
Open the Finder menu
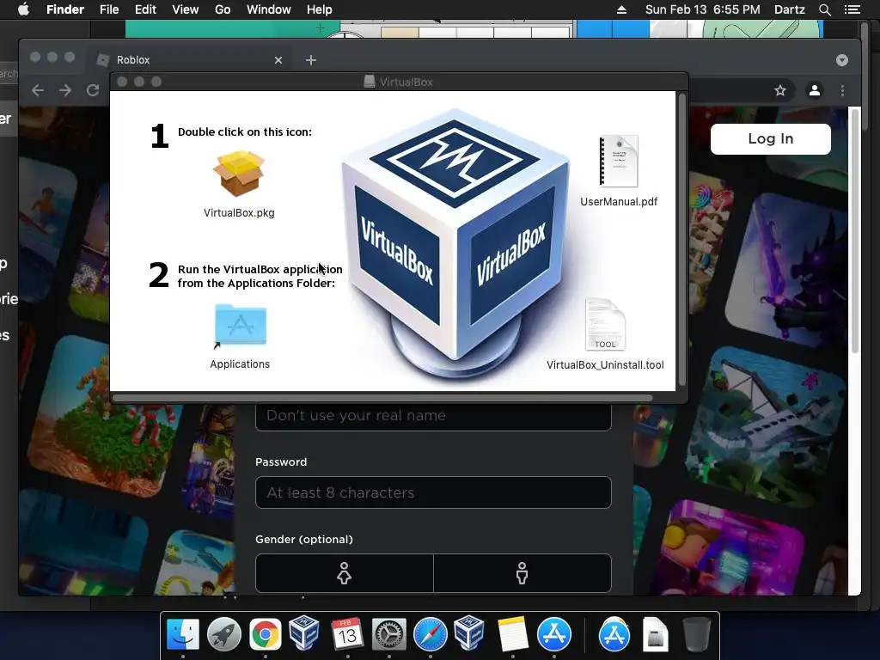point(65,9)
